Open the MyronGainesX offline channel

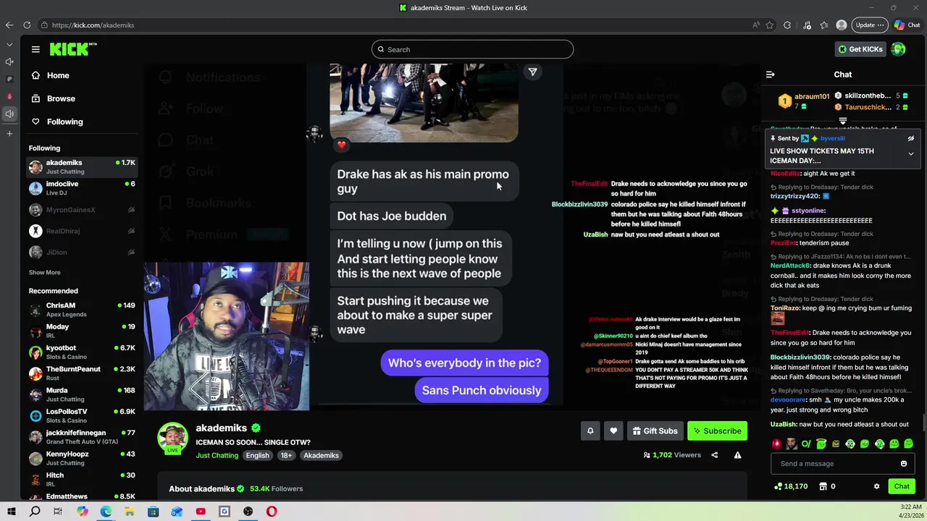tap(82, 210)
